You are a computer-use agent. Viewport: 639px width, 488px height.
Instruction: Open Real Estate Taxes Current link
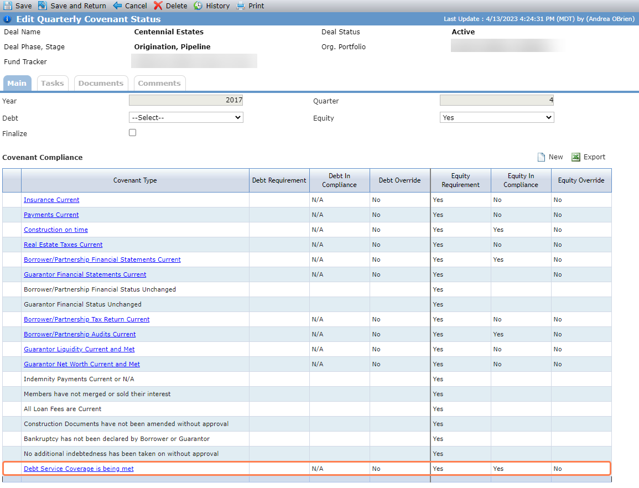tap(63, 245)
